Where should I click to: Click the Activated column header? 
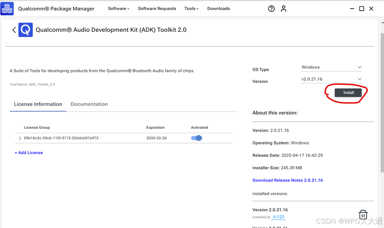199,127
